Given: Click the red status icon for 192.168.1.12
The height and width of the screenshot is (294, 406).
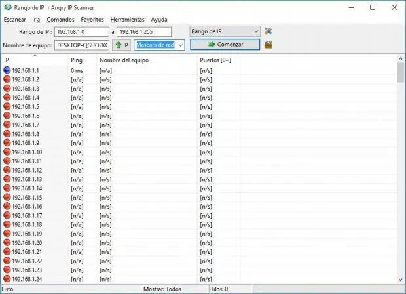Looking at the screenshot, I should pyautogui.click(x=7, y=170).
